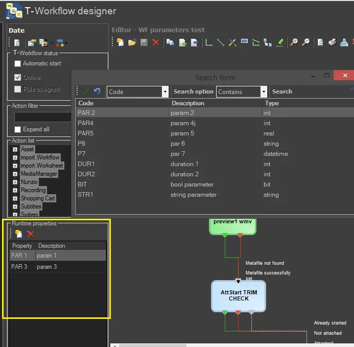Delete runtime property with red X

pos(31,234)
